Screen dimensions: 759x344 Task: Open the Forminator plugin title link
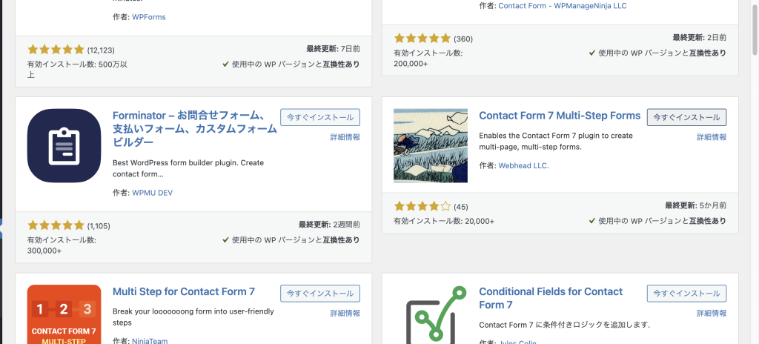point(195,129)
